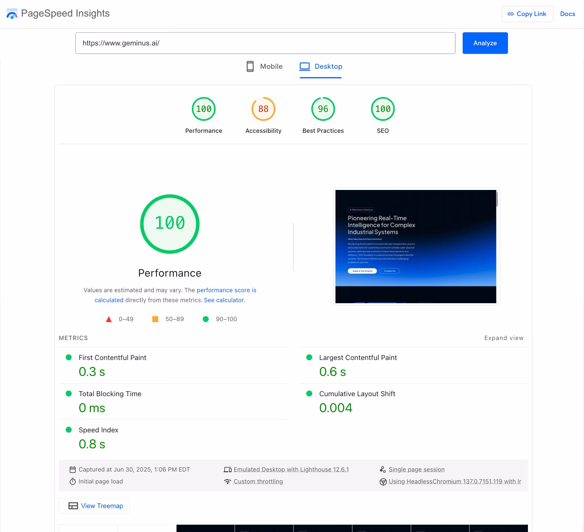
Task: Click the green dot beside First Contentful Paint
Action: pyautogui.click(x=69, y=357)
